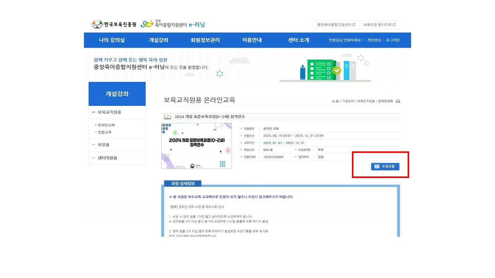Click the 육아종합지원센터 e-러닝 logo

coord(173,25)
